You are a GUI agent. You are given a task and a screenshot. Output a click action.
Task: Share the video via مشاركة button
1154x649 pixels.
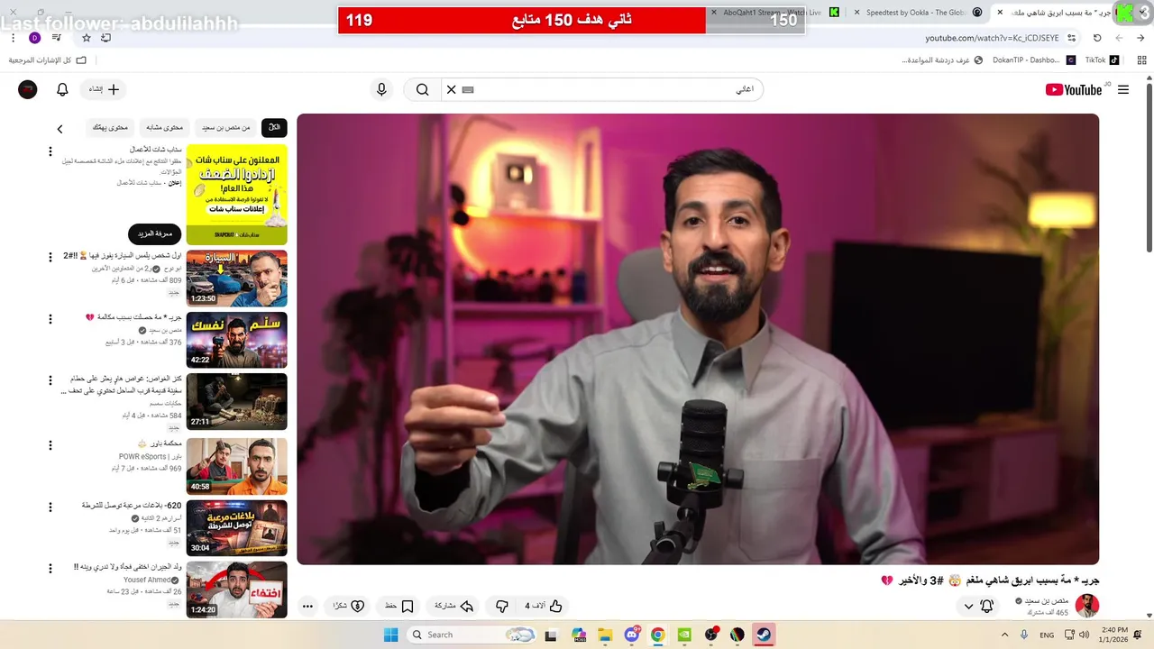(x=454, y=606)
